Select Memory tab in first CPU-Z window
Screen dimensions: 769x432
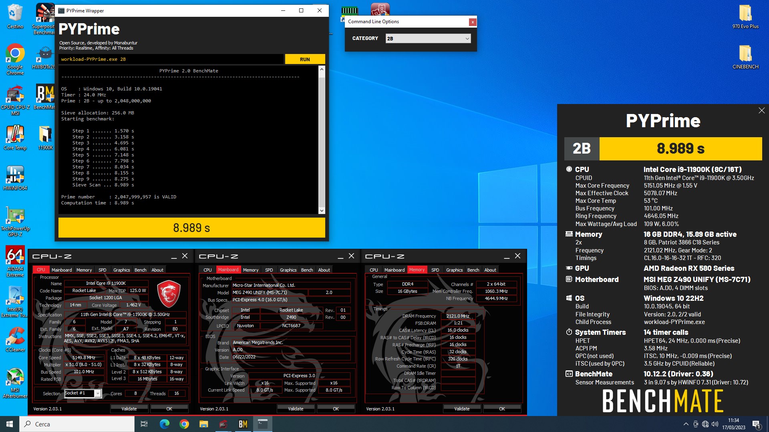[84, 270]
